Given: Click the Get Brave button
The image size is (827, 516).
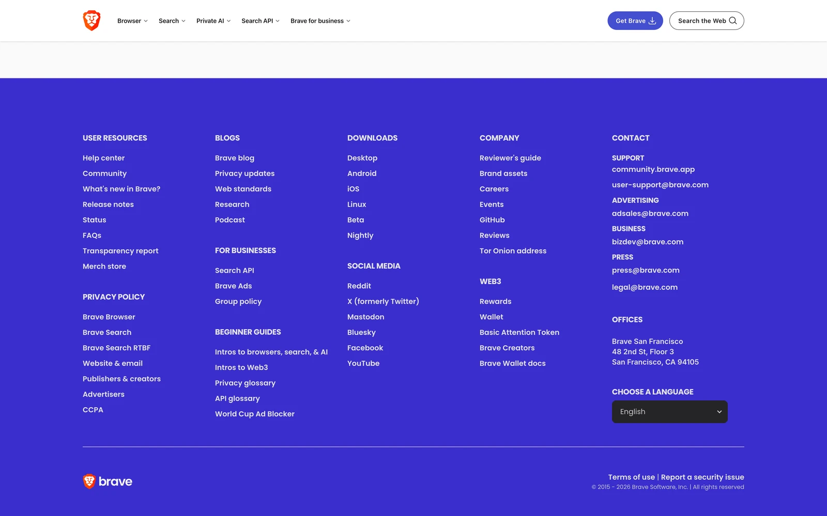Looking at the screenshot, I should [635, 21].
